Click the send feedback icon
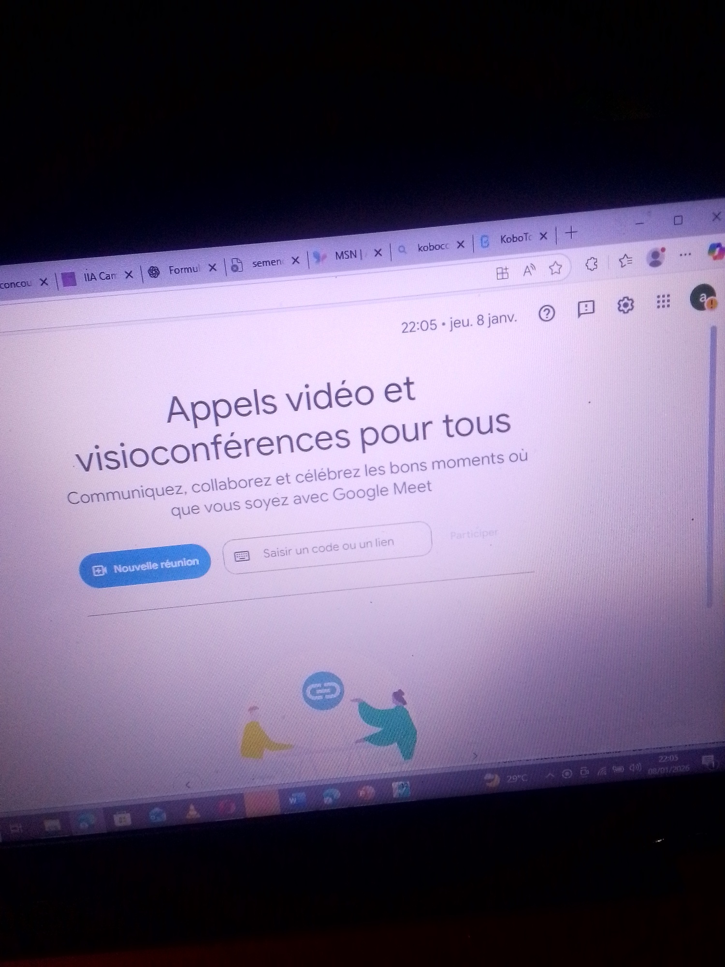The width and height of the screenshot is (725, 967). click(x=586, y=308)
